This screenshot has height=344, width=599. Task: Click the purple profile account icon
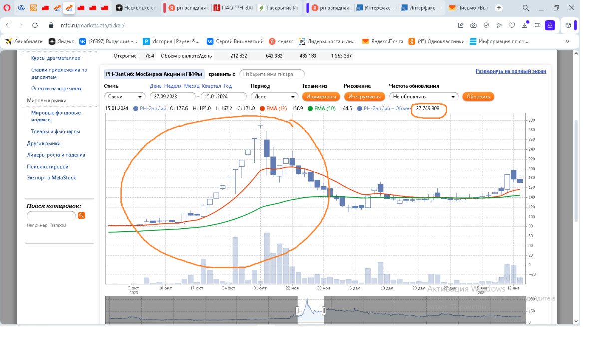coord(550,25)
